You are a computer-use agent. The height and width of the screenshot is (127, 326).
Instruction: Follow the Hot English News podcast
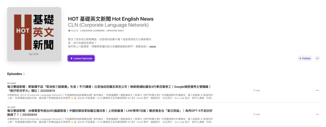point(305,58)
